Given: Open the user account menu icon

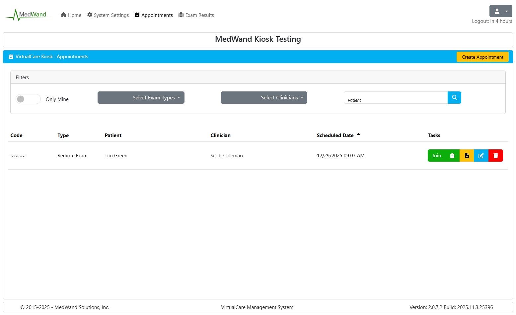Looking at the screenshot, I should (500, 11).
